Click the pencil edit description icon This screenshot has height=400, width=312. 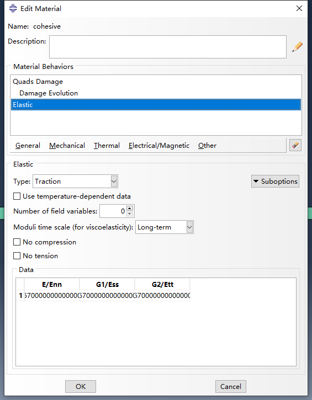click(297, 47)
